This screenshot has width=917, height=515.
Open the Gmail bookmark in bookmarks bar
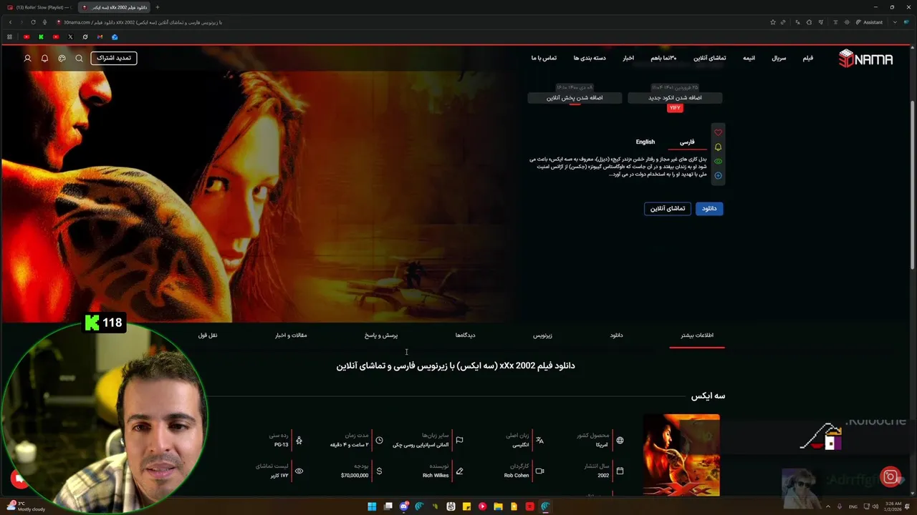(x=100, y=36)
